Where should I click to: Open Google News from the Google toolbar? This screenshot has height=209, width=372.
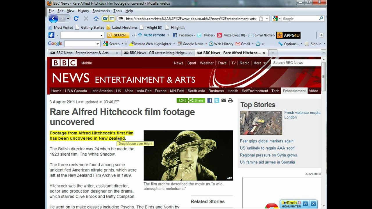point(191,44)
